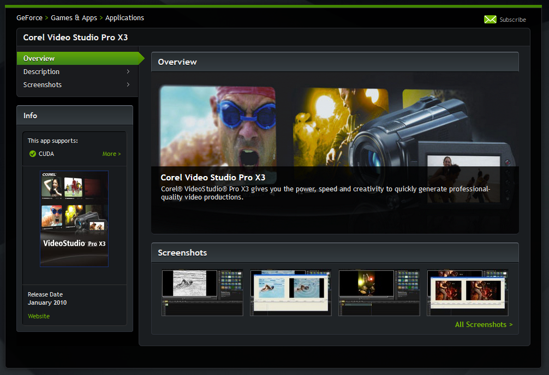Open the red guitarist comparison screenshot thumbnail
Viewport: 549px width, 375px height.
[x=468, y=293]
